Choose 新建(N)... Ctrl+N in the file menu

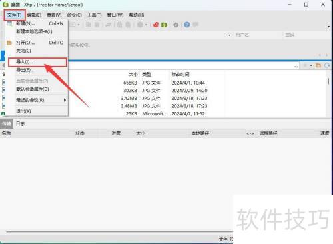click(37, 23)
